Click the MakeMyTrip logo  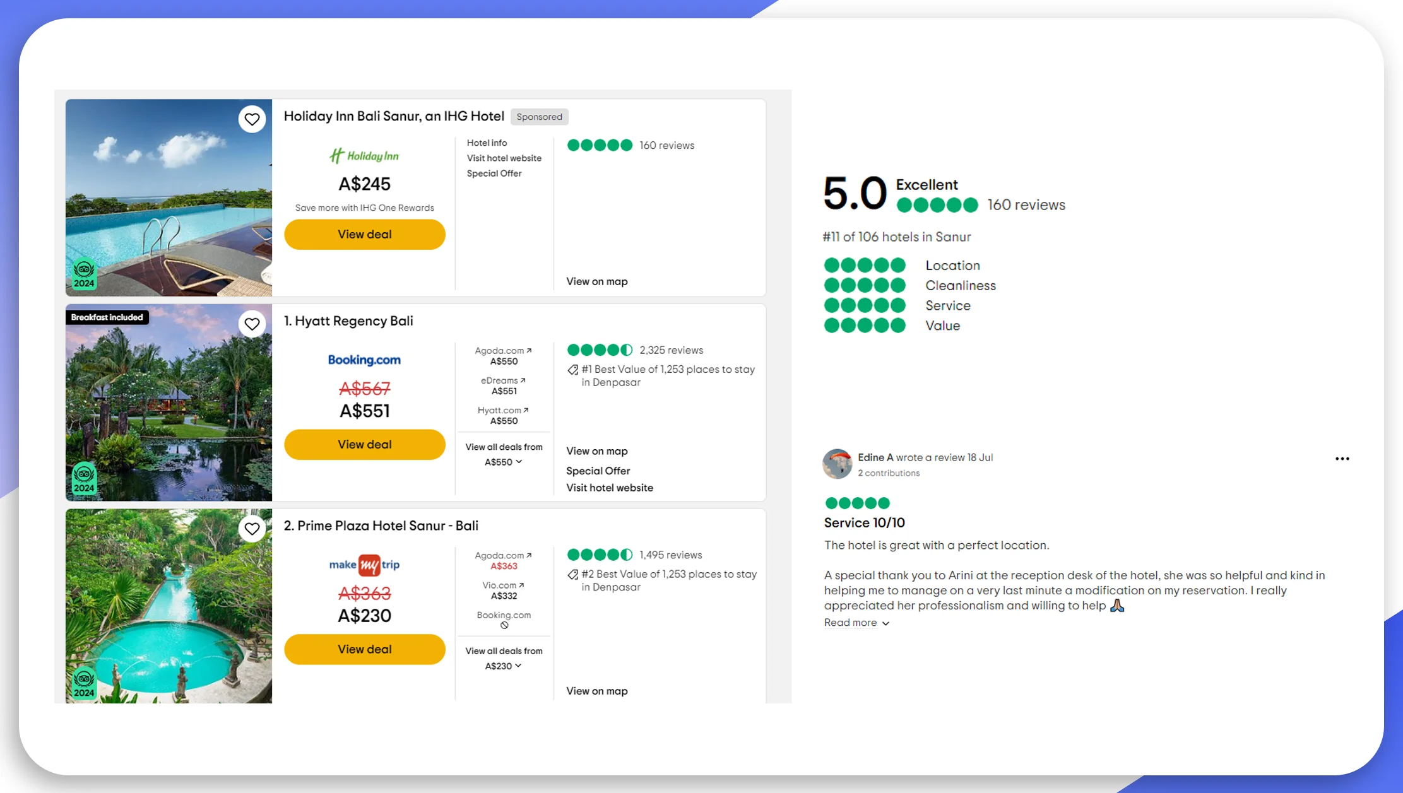(364, 565)
